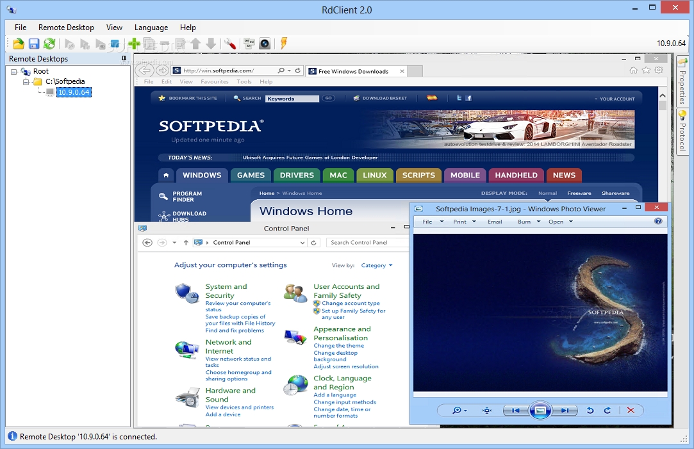Viewport: 694px width, 449px height.
Task: Open Photo Viewer Open dropdown
Action: 561,222
